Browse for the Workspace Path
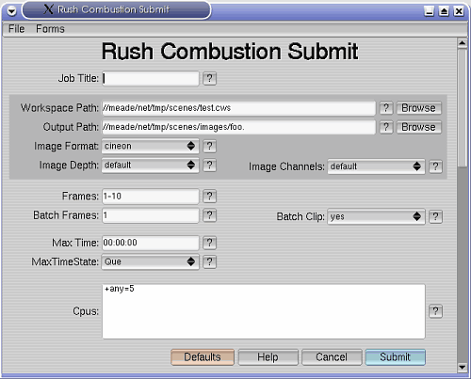Screen dimensions: 471x379 [418, 108]
